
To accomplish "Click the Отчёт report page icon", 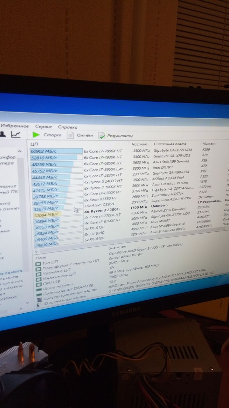I will [70, 135].
